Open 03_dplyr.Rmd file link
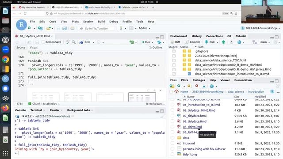 pos(192,127)
